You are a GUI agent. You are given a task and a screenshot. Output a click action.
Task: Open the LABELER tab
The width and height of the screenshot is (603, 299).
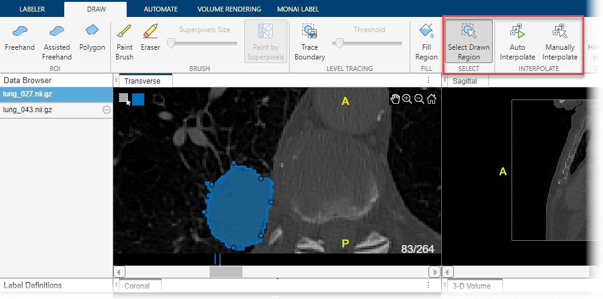pyautogui.click(x=33, y=9)
